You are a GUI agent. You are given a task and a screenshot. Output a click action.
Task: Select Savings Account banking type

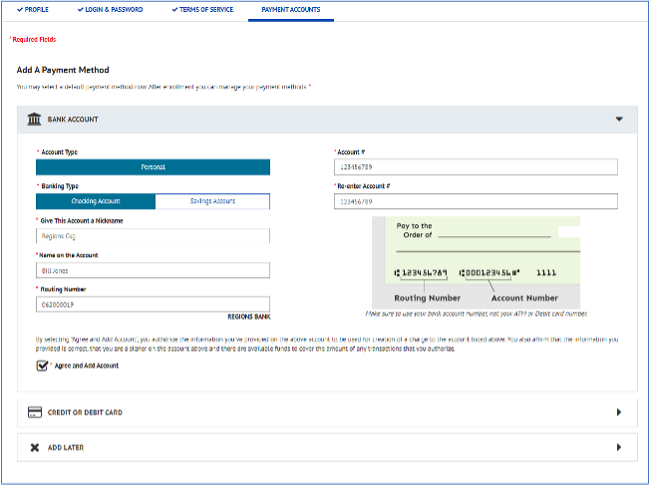212,201
